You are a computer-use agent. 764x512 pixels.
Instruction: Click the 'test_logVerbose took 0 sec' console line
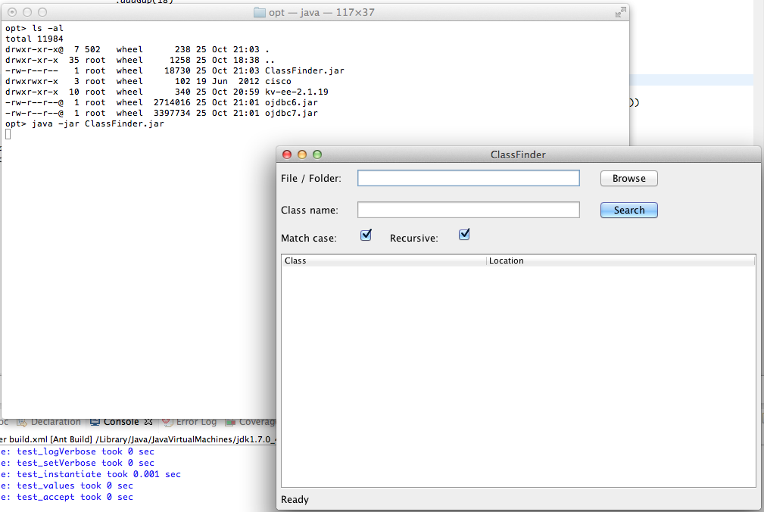86,451
